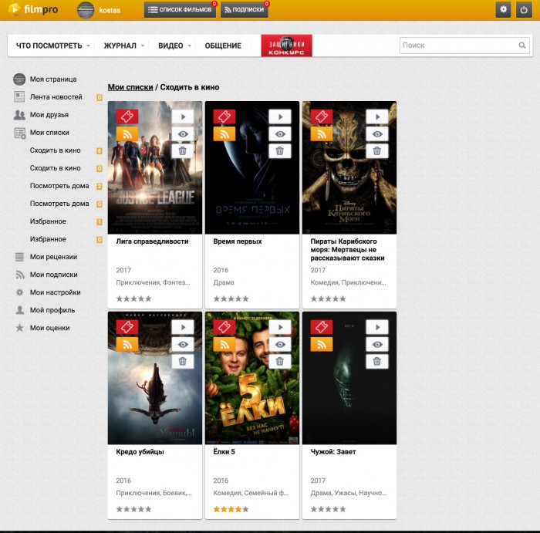Toggle eye icon on Время первых

click(280, 133)
